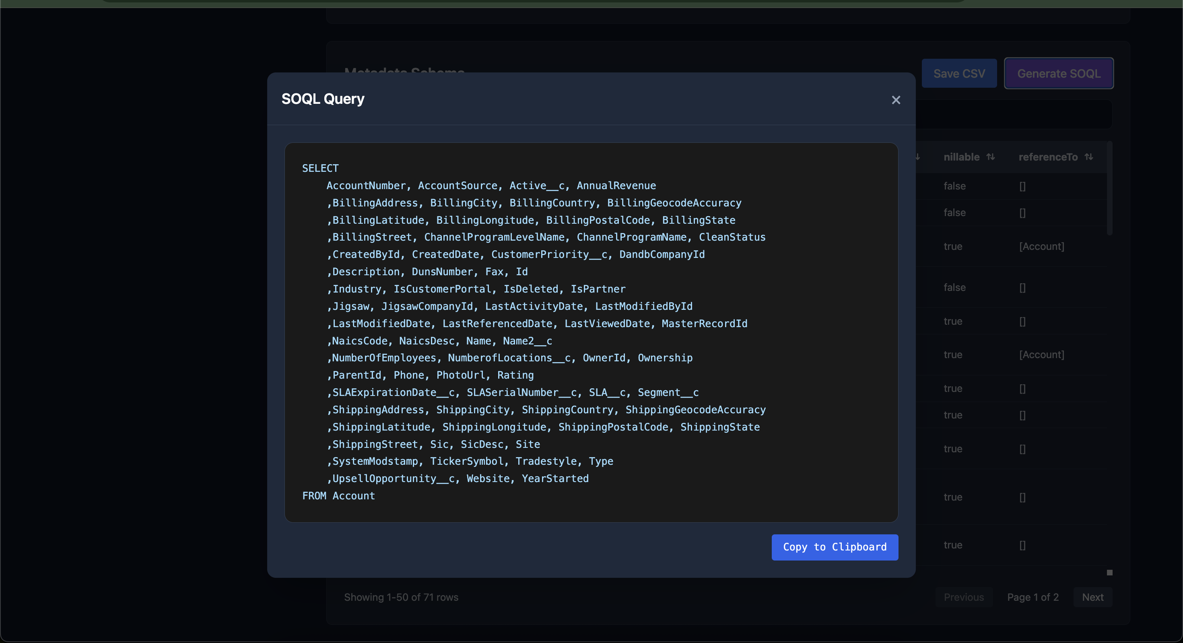Select the nillable column header
Image resolution: width=1183 pixels, height=643 pixels.
961,157
